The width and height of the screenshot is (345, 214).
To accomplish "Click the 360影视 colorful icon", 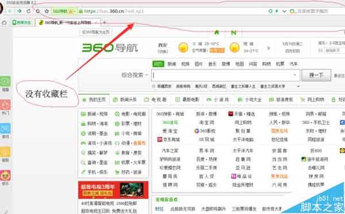I will click(x=196, y=131).
